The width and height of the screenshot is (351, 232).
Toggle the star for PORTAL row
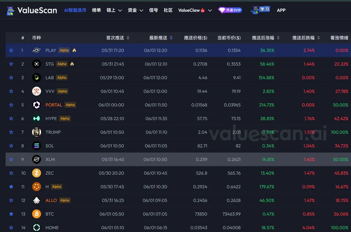tap(11, 105)
